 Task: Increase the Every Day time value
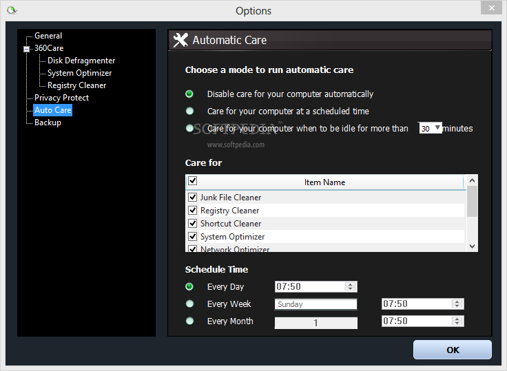pyautogui.click(x=350, y=284)
